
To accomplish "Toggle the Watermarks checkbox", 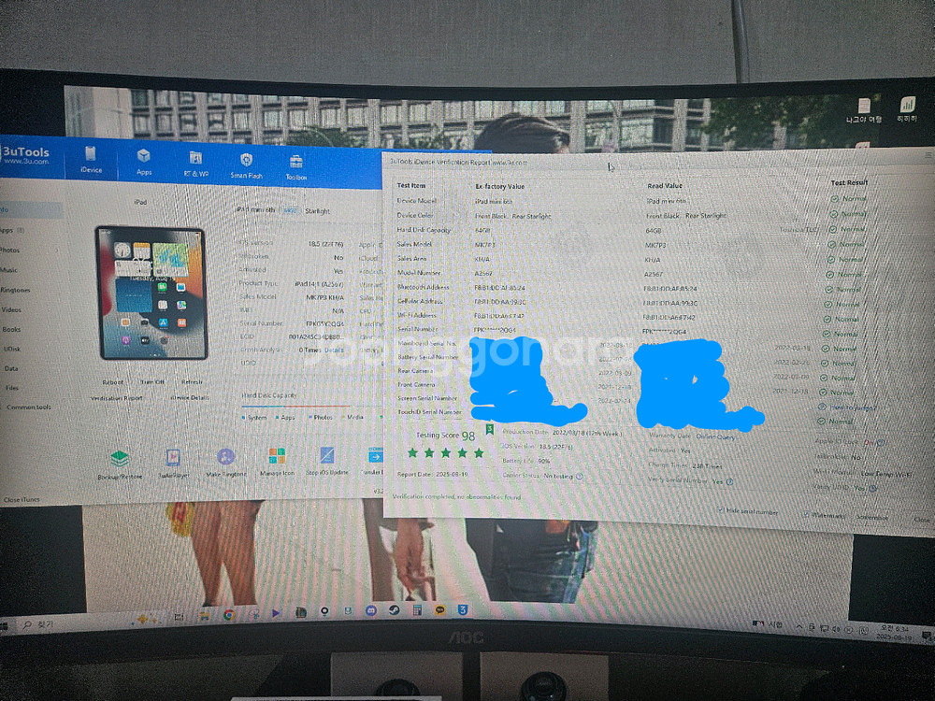I will (x=805, y=515).
